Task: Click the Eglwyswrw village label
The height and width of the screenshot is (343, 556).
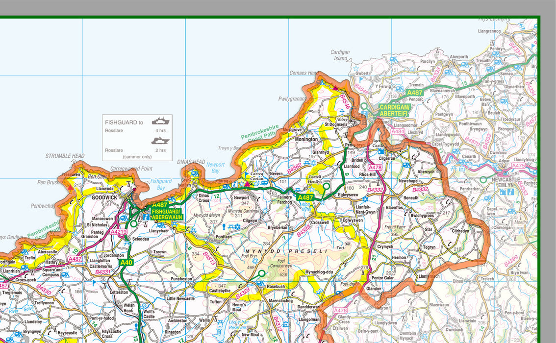Action: pos(348,195)
